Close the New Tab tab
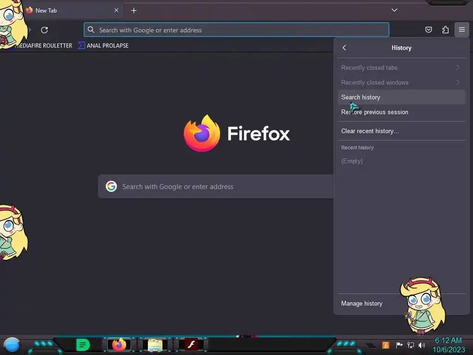This screenshot has height=355, width=473. pyautogui.click(x=116, y=10)
